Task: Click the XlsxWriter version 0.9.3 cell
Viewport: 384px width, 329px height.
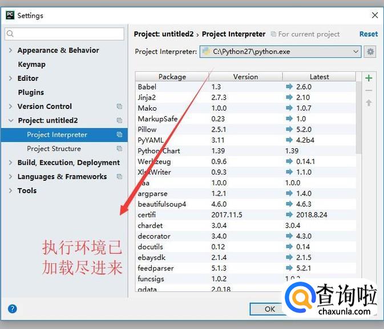Action: (219, 172)
